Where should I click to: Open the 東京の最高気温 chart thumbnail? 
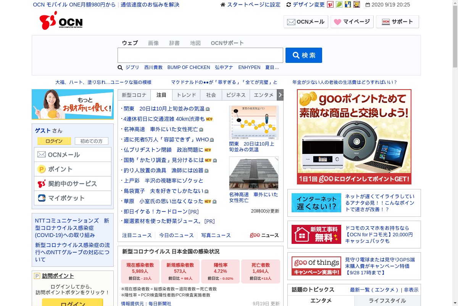pyautogui.click(x=254, y=123)
